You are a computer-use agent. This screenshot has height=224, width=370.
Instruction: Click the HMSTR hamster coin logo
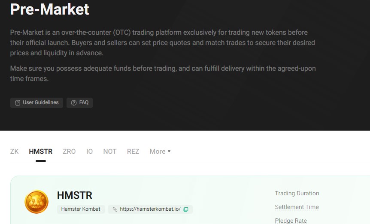click(x=36, y=202)
